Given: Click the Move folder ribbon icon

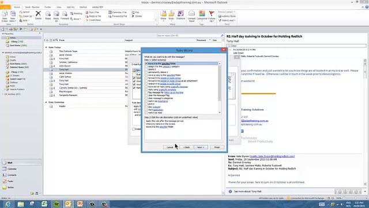Looking at the screenshot, I should 163,14.
